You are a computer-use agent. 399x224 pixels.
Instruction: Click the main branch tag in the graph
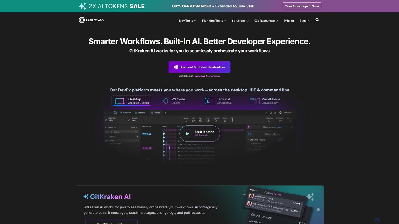[147, 134]
